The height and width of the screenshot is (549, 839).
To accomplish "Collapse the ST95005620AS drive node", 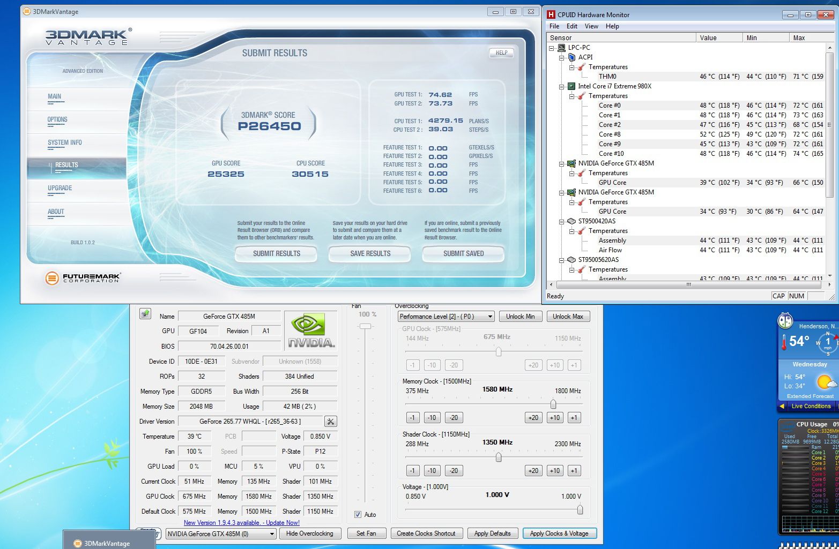I will (562, 260).
